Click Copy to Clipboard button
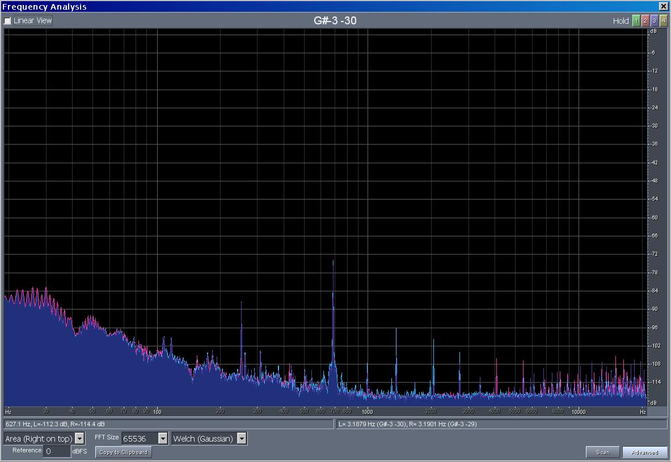The image size is (671, 462). point(123,452)
